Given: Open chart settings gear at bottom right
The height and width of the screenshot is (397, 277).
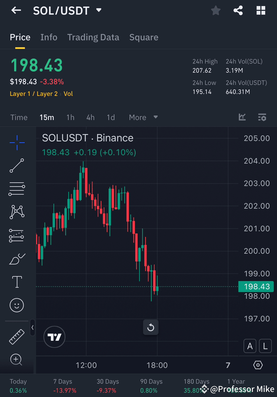Looking at the screenshot, I should point(258,365).
